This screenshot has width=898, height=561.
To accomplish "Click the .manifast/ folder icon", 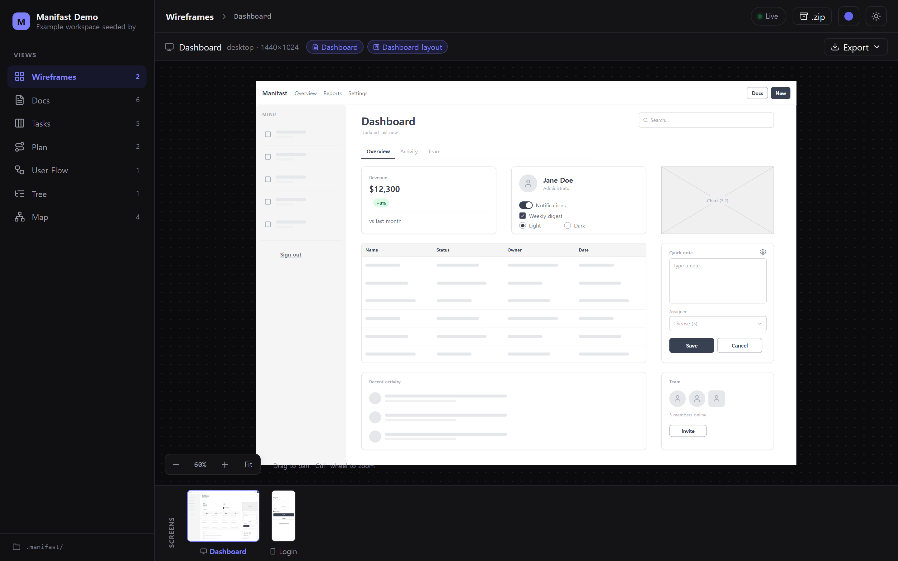I will pyautogui.click(x=17, y=547).
